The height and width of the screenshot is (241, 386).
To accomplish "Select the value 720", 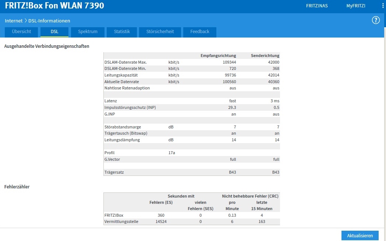I will [x=233, y=69].
